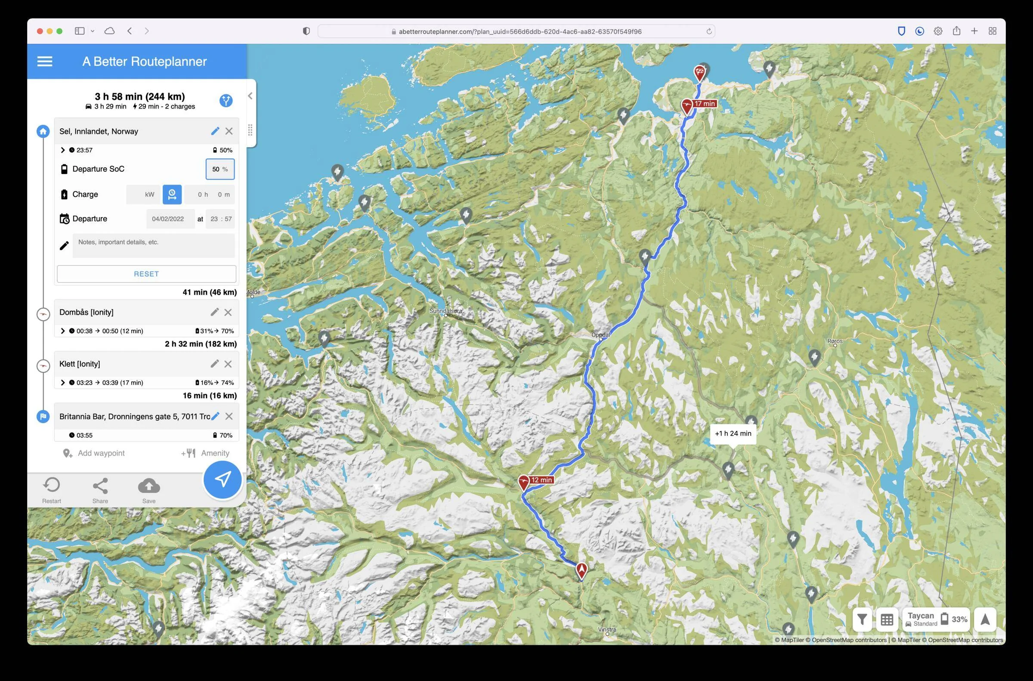
Task: Open Safari tab group dropdown arrow
Action: coord(93,31)
